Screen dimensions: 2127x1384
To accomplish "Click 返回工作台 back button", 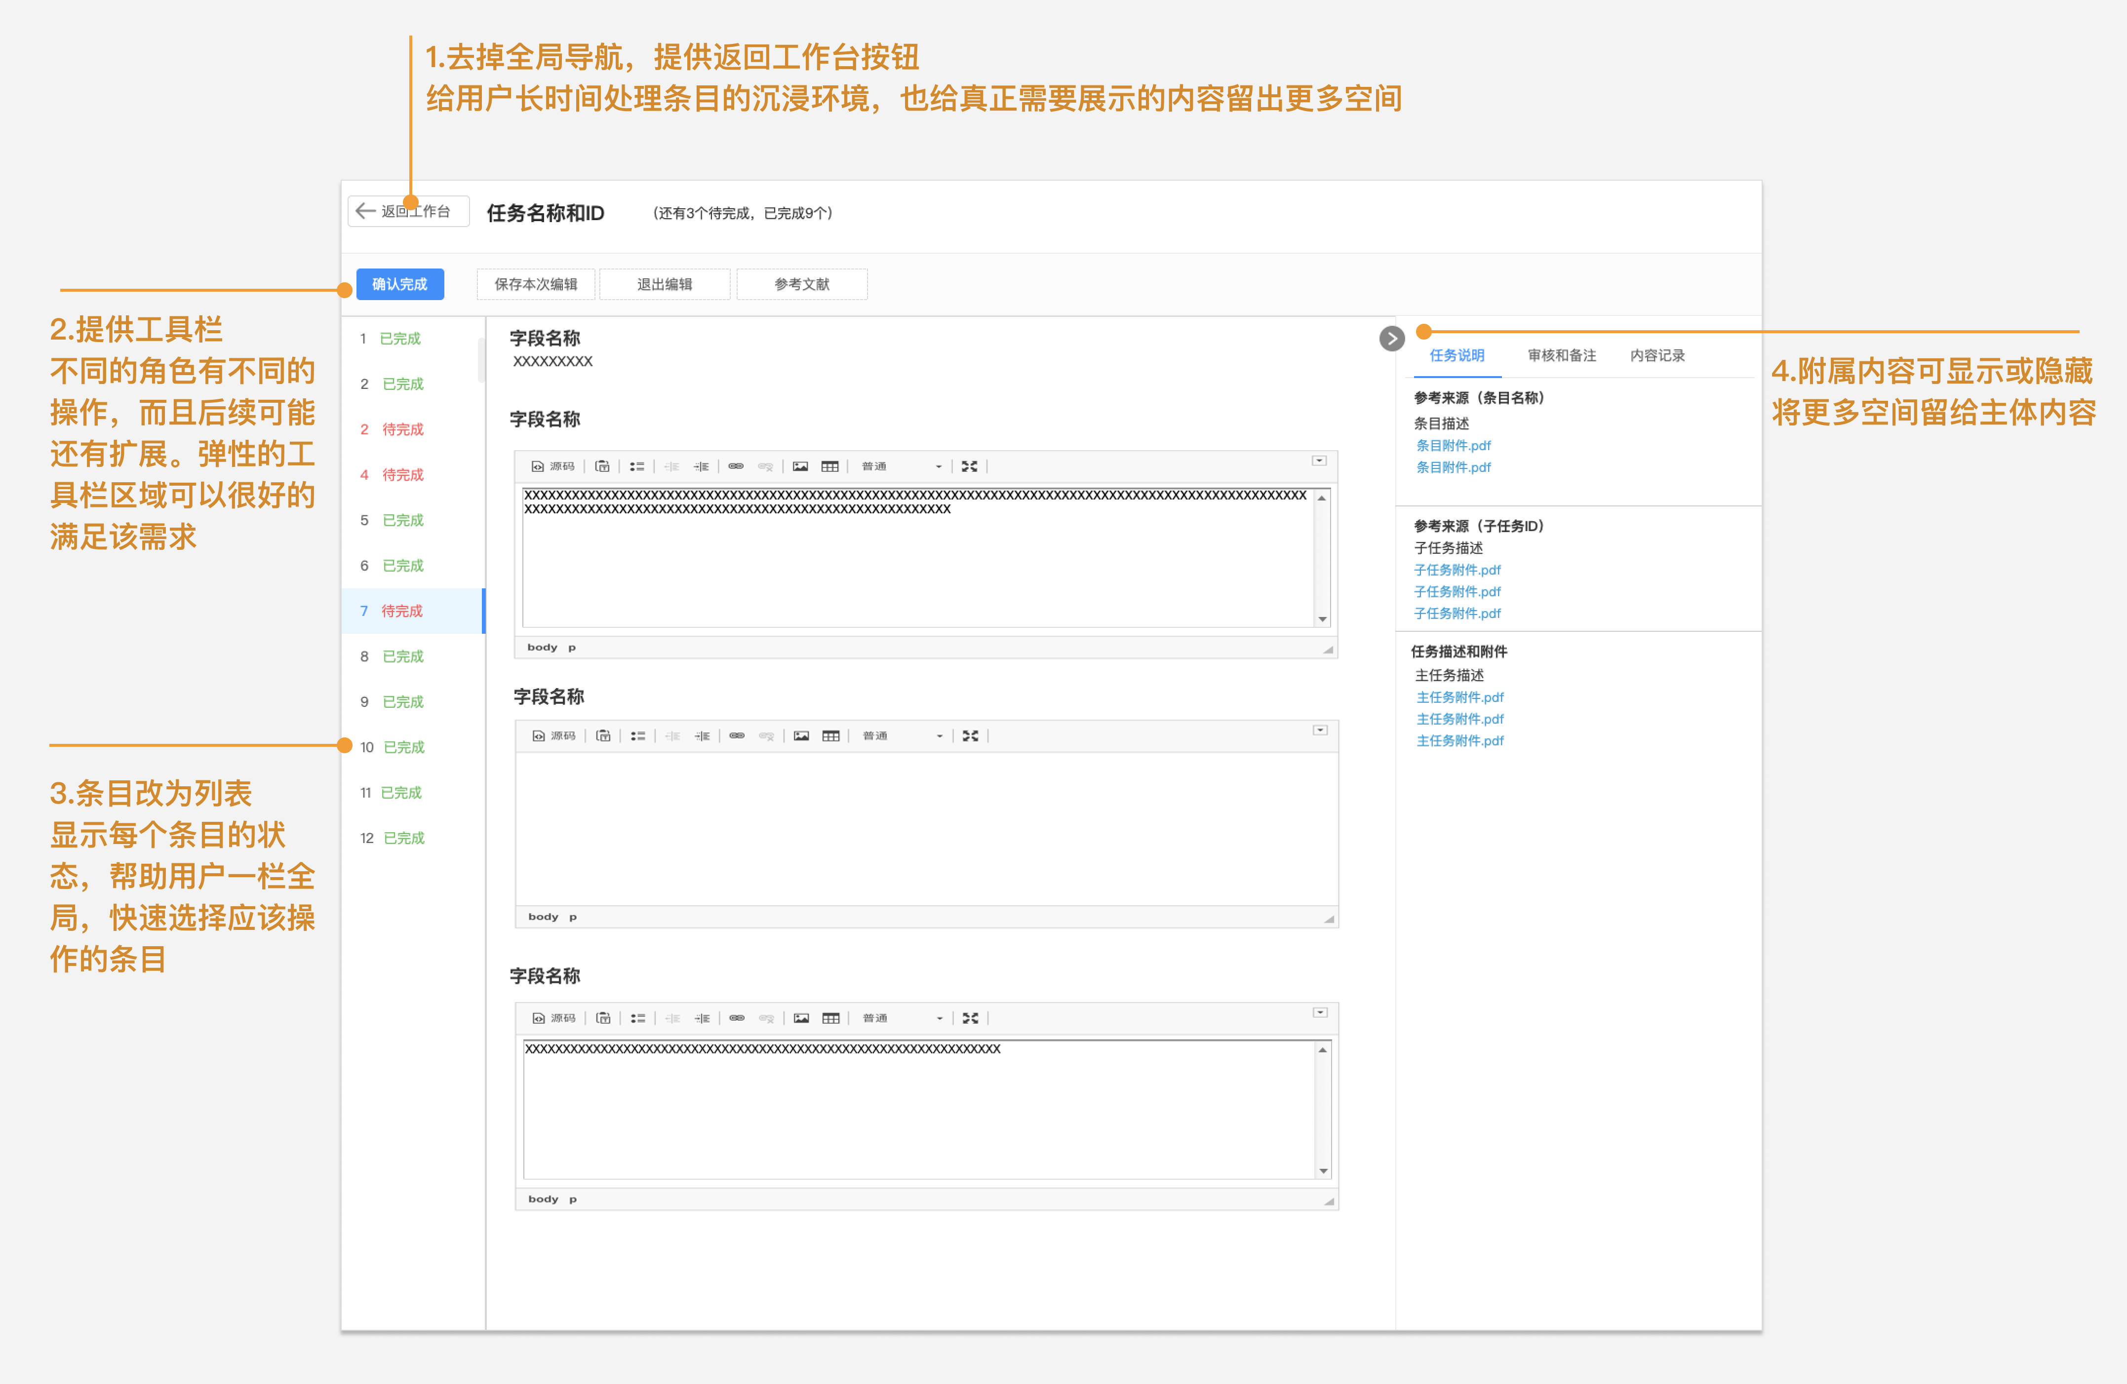I will [408, 212].
